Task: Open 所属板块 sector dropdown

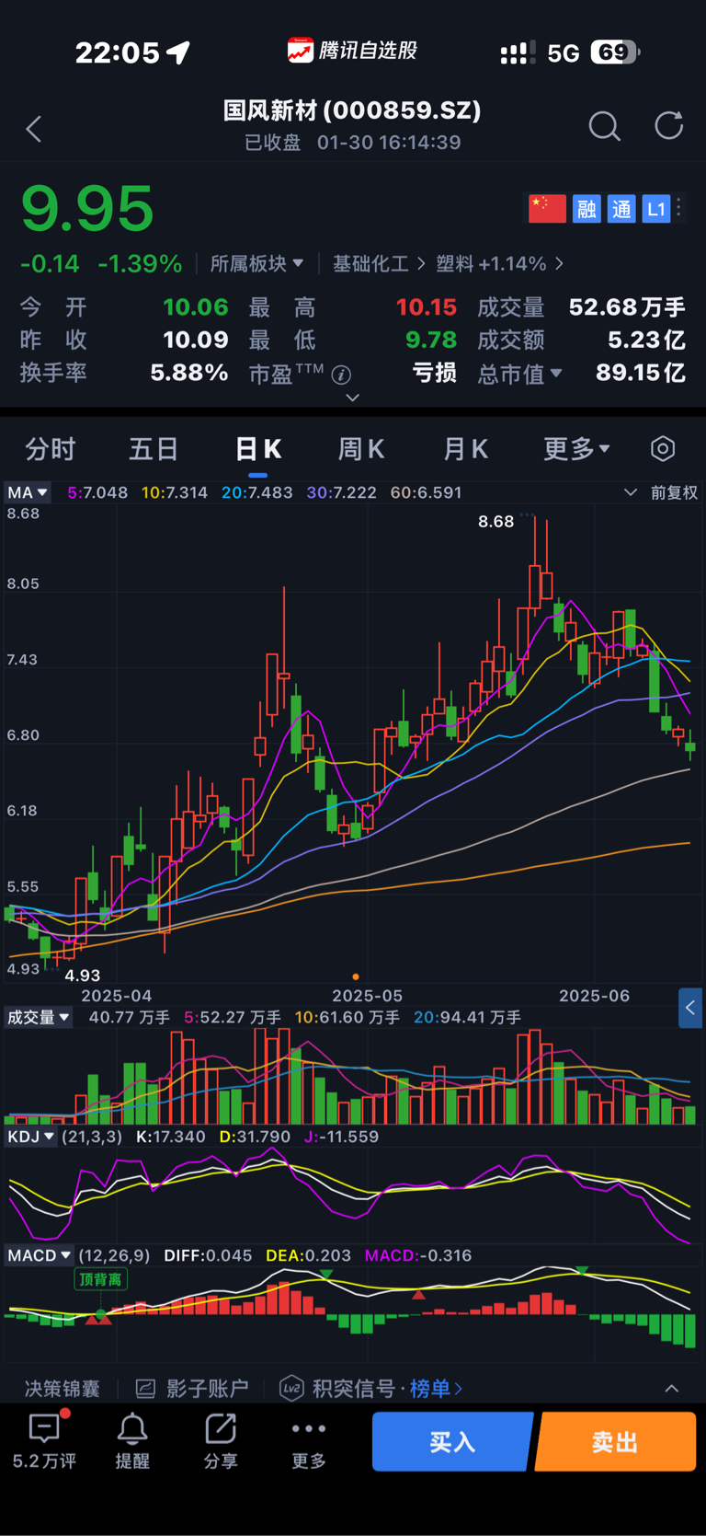Action: [x=256, y=264]
